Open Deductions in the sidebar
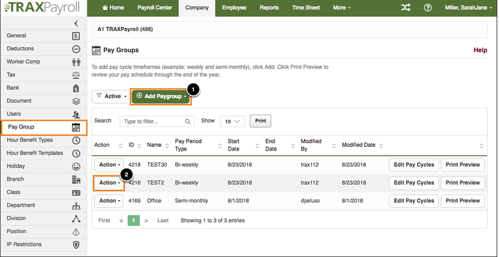Image resolution: width=499 pixels, height=257 pixels. tap(44, 49)
